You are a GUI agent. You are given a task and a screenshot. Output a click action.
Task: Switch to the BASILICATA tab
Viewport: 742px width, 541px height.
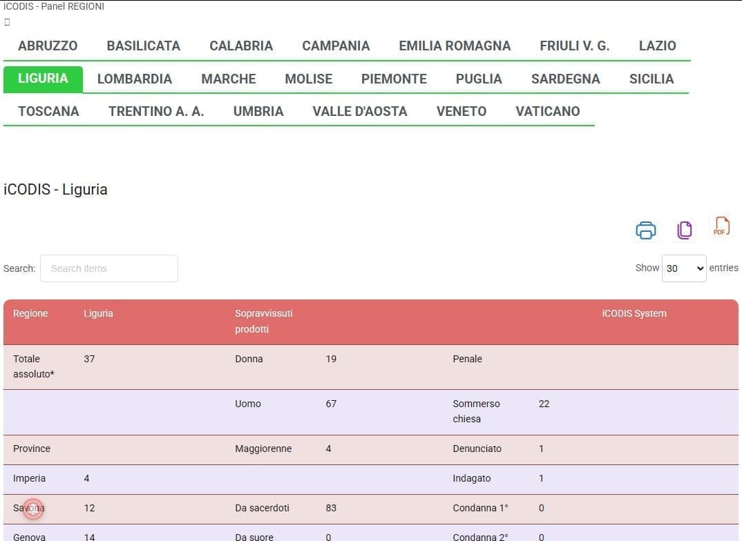tap(144, 46)
